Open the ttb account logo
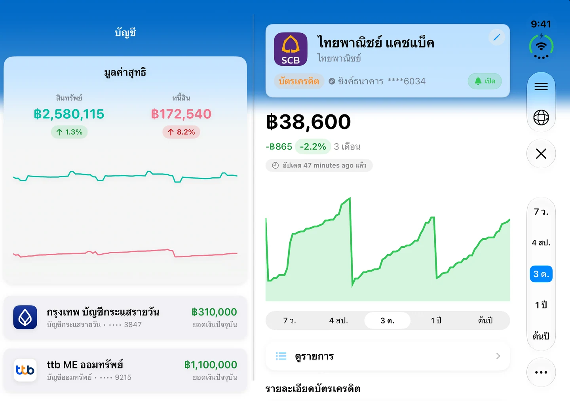Screen dimensions: 570x401 click(25, 370)
